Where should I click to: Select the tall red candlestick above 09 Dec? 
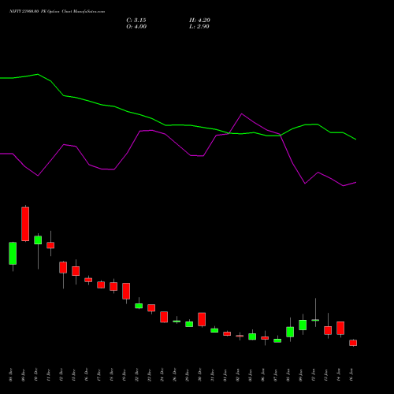point(25,224)
